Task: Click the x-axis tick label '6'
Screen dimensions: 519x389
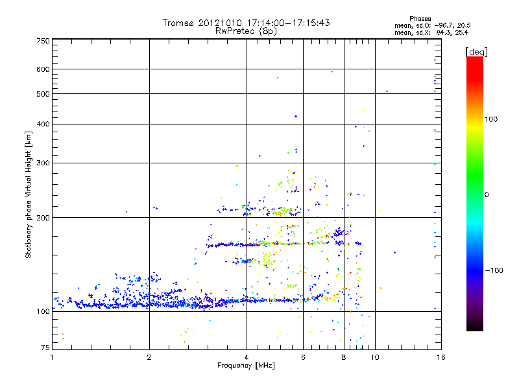Action: (303, 357)
